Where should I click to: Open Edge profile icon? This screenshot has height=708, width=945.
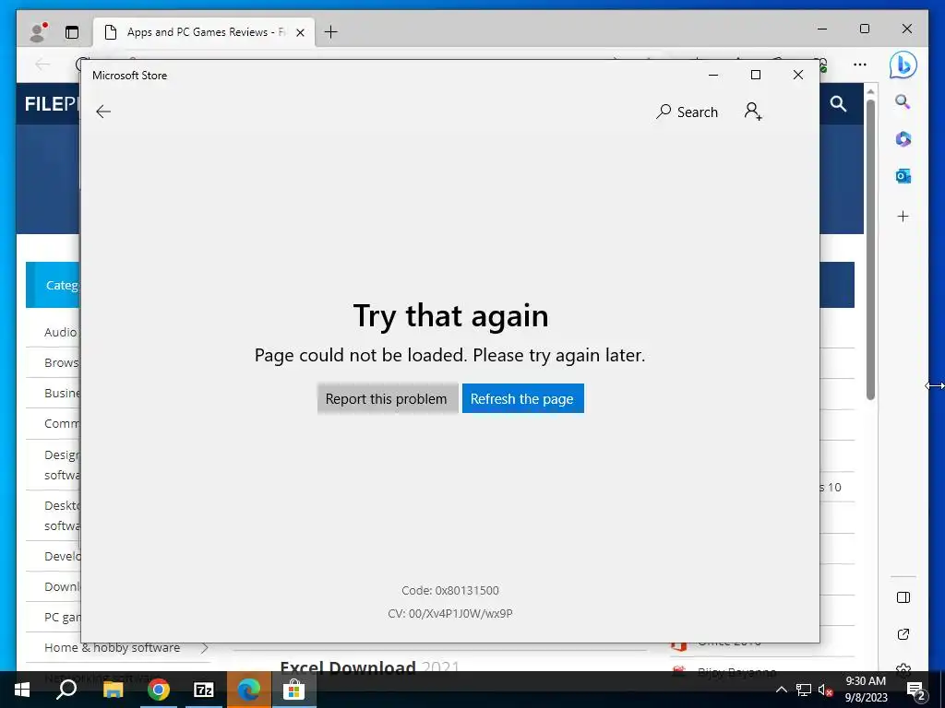39,32
